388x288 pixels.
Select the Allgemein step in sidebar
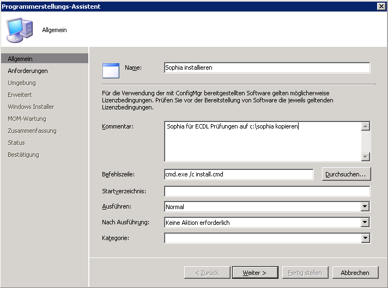20,59
